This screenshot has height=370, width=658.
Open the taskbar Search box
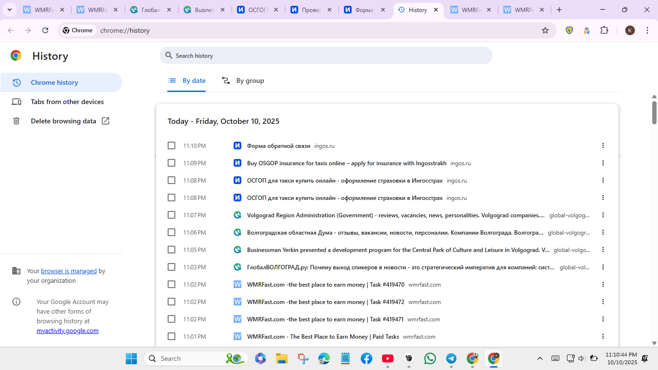click(x=196, y=358)
